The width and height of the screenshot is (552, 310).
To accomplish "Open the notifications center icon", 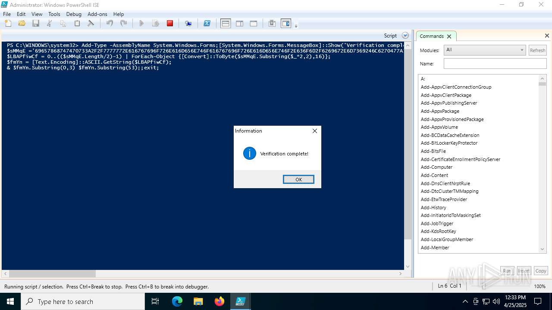I will [x=538, y=301].
